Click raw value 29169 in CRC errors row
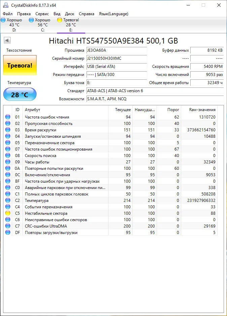The height and width of the screenshot is (316, 227). click(x=209, y=226)
